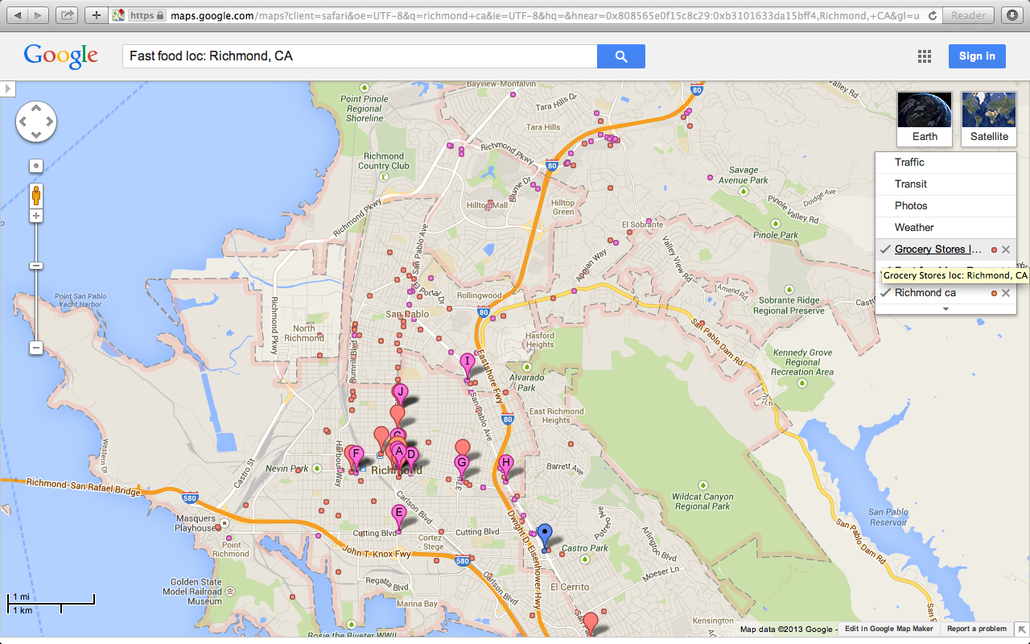Enable the Photos layer

click(x=946, y=206)
